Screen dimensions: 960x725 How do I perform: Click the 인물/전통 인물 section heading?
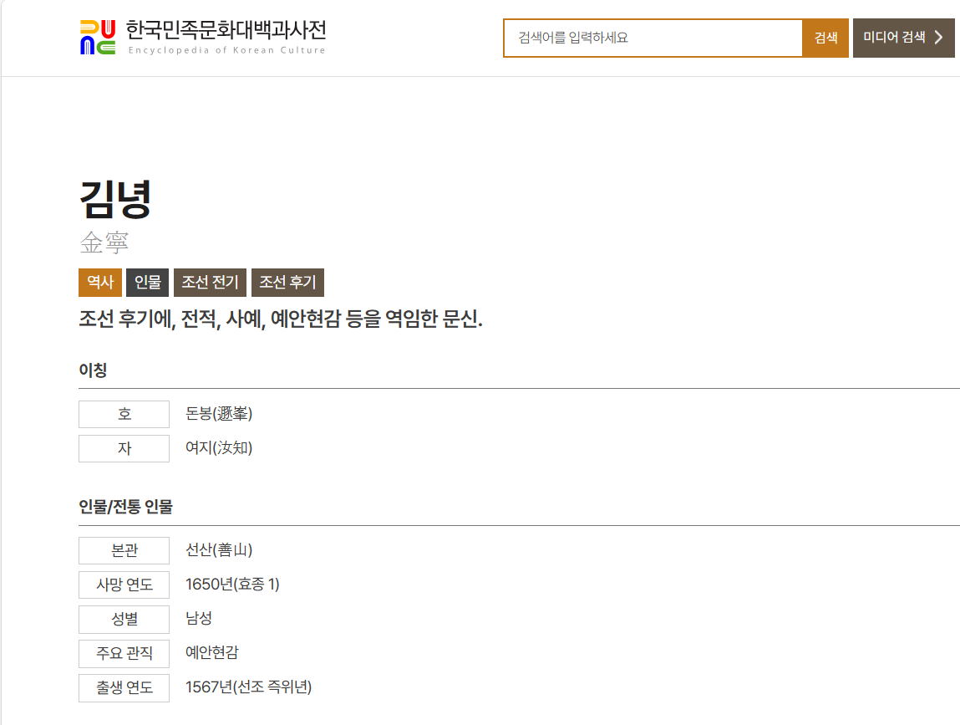(125, 507)
